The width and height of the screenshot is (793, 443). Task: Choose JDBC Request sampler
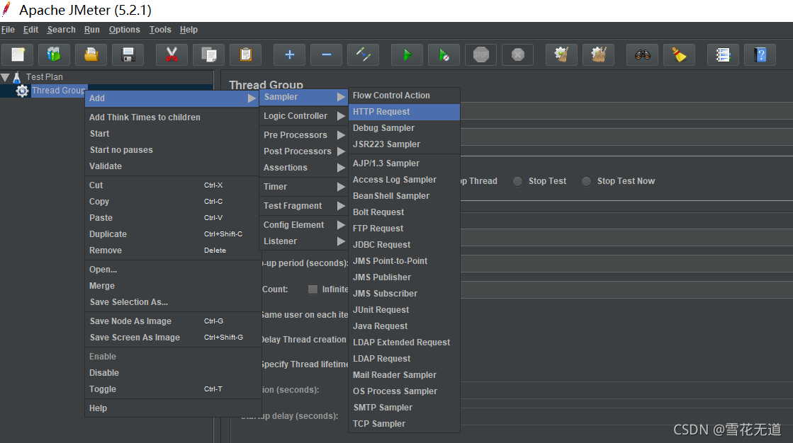pyautogui.click(x=404, y=245)
